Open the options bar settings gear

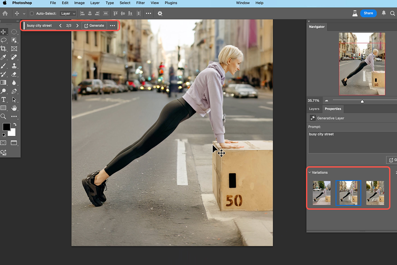pyautogui.click(x=159, y=13)
